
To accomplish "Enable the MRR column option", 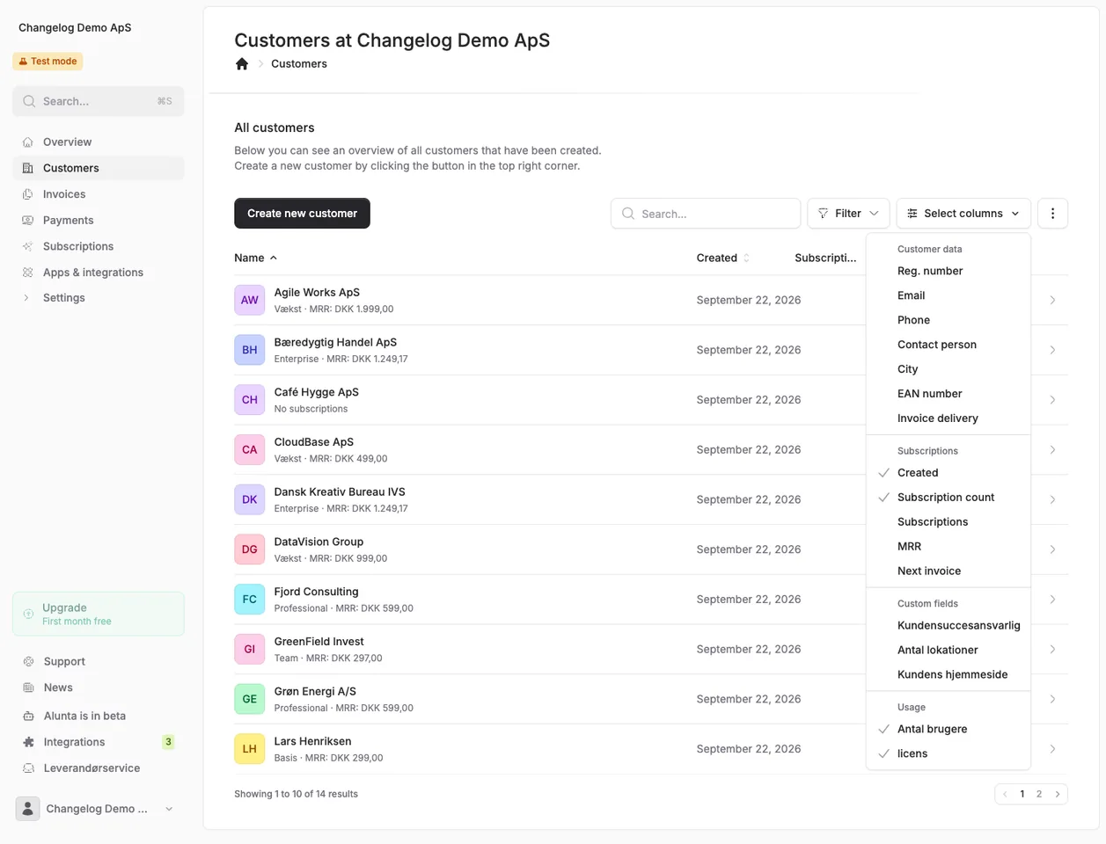I will [948, 547].
